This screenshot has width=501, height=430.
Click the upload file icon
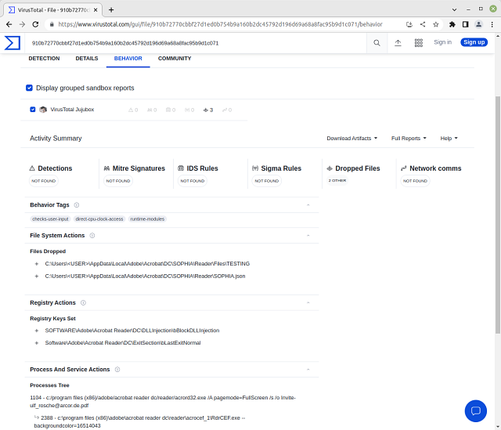pyautogui.click(x=398, y=43)
